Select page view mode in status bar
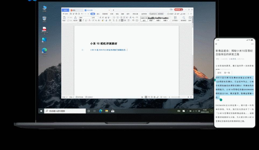Image resolution: width=259 pixels, height=150 pixels. click(x=146, y=97)
